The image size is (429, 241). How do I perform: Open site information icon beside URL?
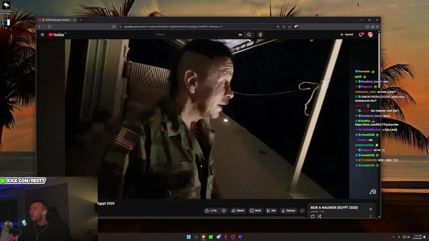120,26
